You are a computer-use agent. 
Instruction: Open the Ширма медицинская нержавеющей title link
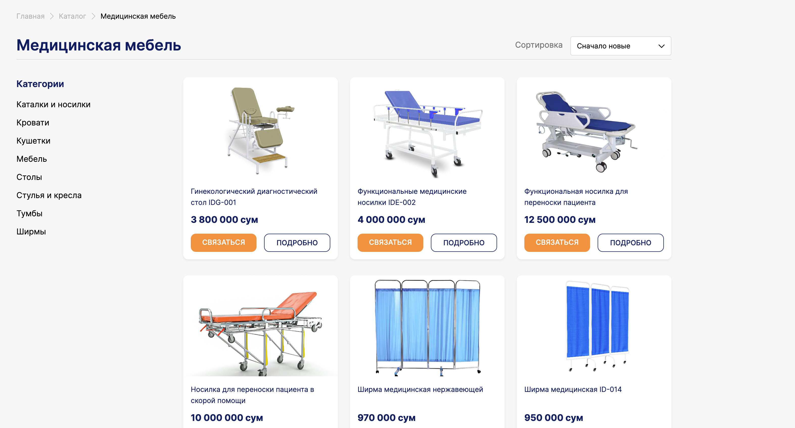click(420, 389)
